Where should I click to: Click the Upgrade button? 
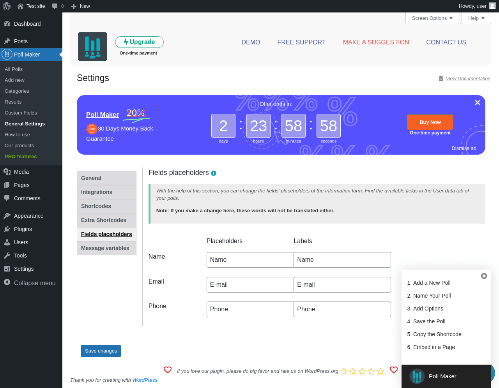[139, 42]
